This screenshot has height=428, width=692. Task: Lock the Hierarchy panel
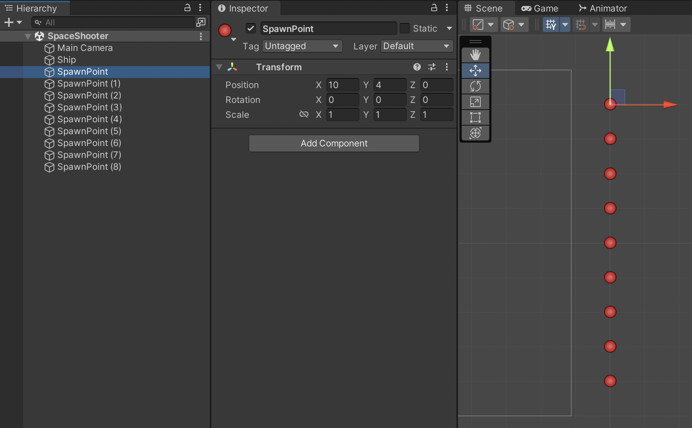coord(188,8)
